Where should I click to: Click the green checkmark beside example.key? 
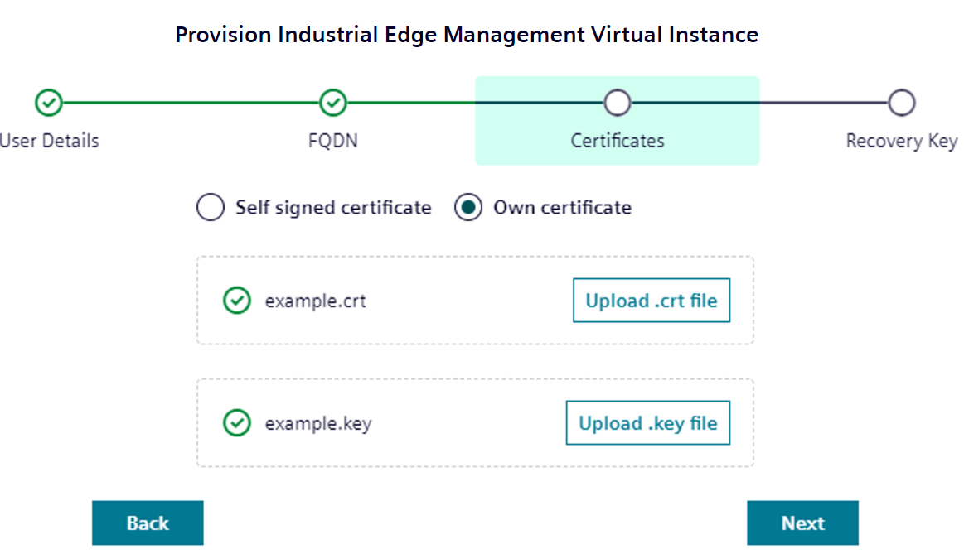pos(237,422)
